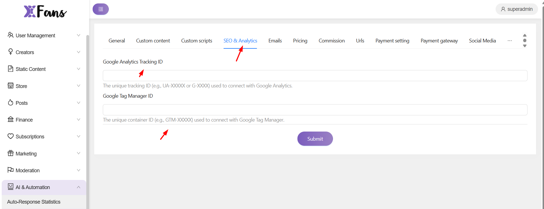Open Auto-Response Statistics page
The image size is (544, 209).
[34, 202]
